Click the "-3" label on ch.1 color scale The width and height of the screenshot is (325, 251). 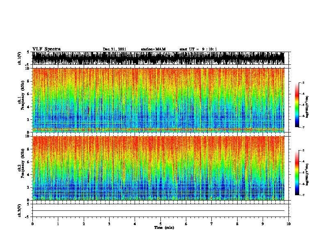[303, 82]
